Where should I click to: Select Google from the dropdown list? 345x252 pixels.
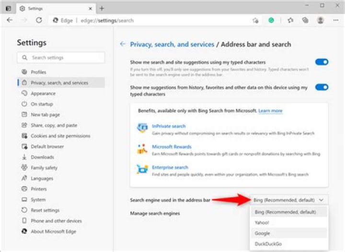[289, 233]
